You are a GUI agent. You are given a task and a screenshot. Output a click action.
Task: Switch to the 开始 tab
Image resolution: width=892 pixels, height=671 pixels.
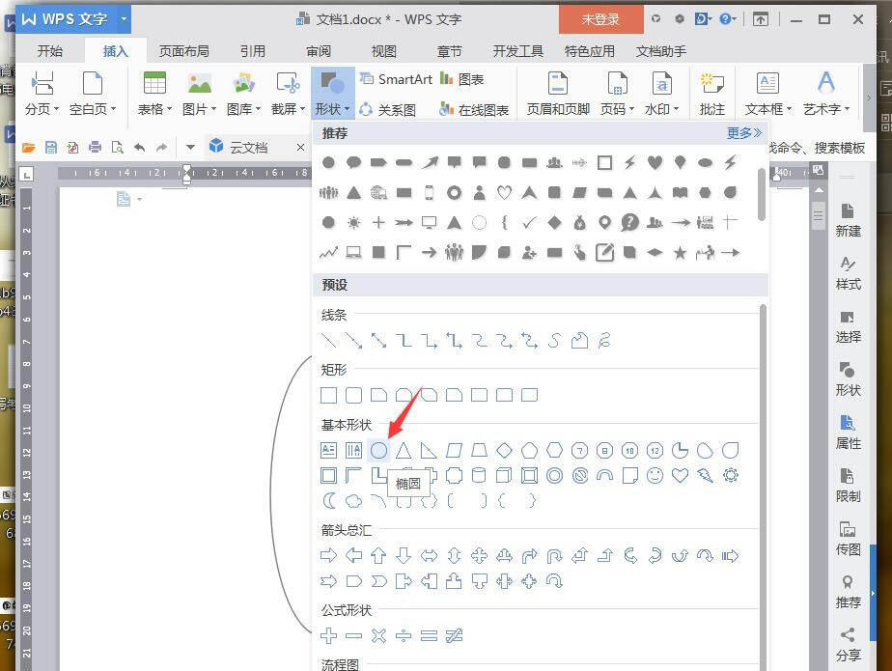click(50, 51)
